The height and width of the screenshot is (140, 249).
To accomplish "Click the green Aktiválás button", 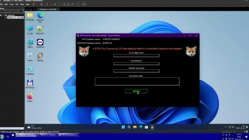I will click(136, 91).
